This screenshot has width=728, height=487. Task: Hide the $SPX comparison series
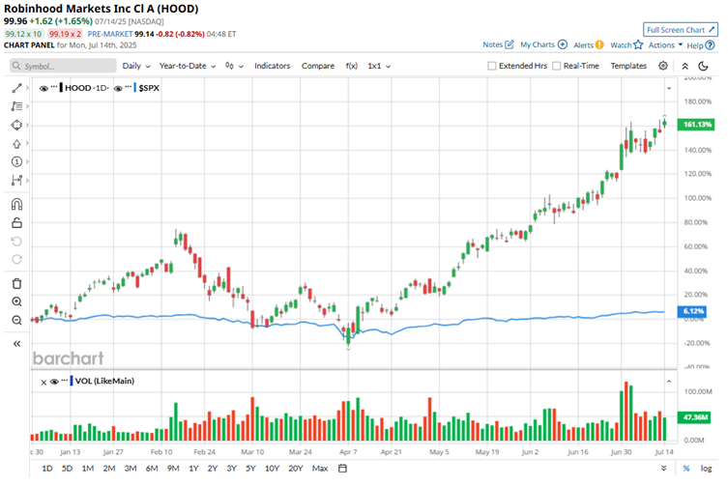click(118, 88)
